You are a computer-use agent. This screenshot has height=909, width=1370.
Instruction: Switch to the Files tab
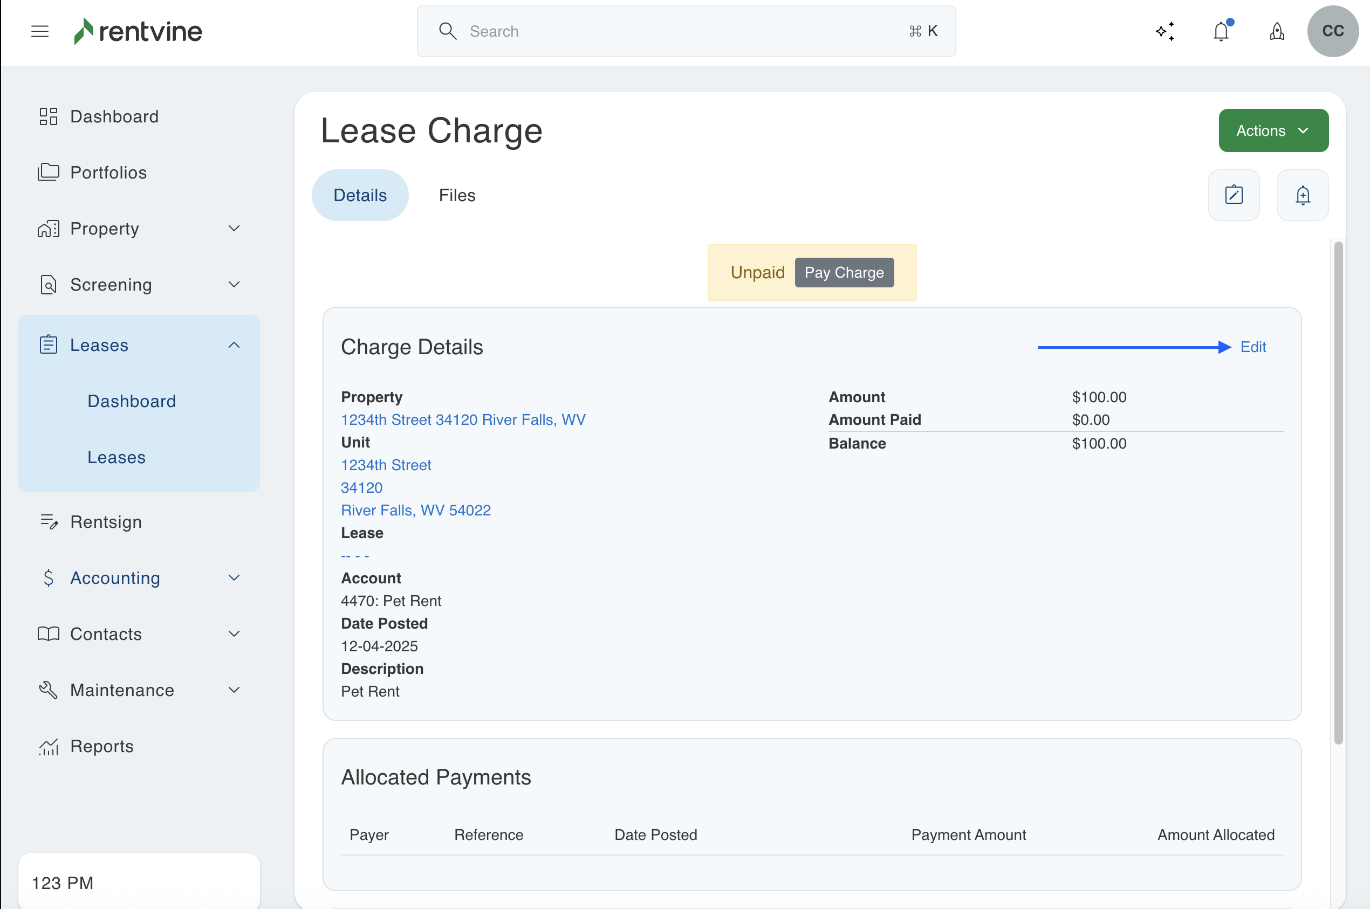pos(456,195)
